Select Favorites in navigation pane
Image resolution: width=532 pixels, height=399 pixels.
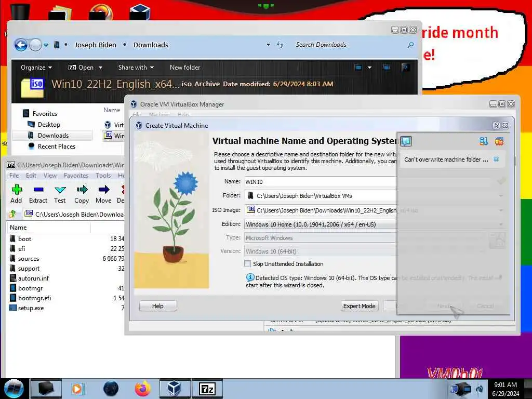point(45,114)
